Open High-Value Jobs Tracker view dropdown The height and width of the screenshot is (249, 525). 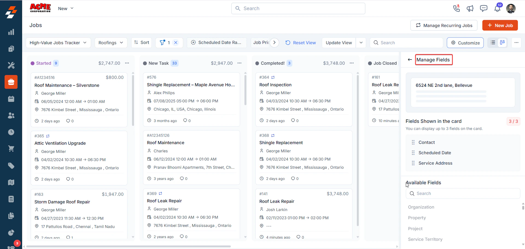(x=58, y=43)
